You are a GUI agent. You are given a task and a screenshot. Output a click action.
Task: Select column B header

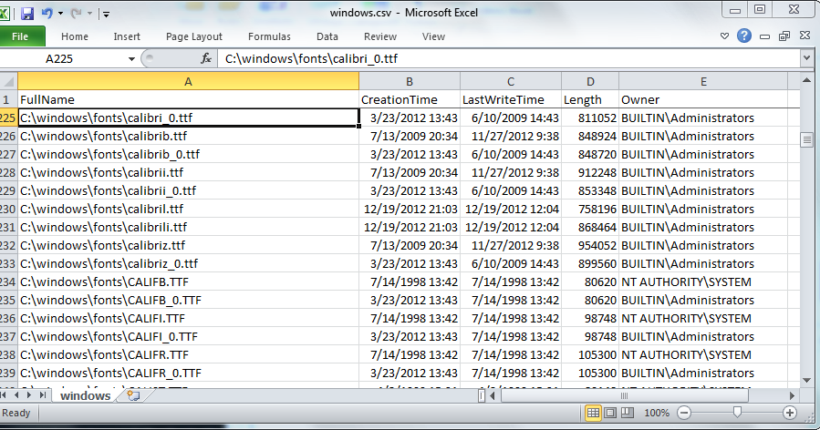410,81
